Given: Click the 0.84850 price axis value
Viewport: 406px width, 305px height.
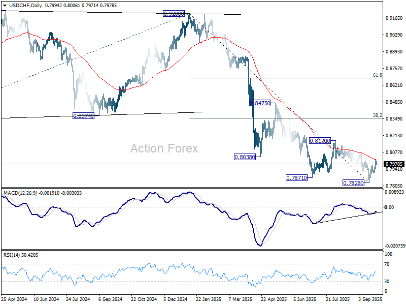Looking at the screenshot, I should 394,102.
